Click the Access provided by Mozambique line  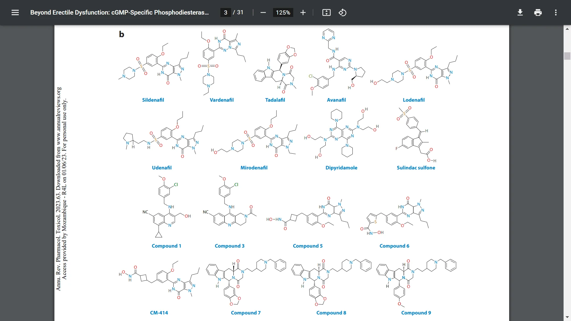65,189
